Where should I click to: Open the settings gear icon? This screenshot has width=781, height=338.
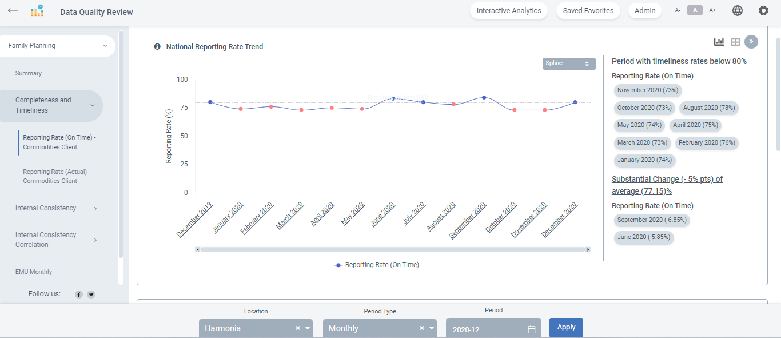pyautogui.click(x=763, y=11)
